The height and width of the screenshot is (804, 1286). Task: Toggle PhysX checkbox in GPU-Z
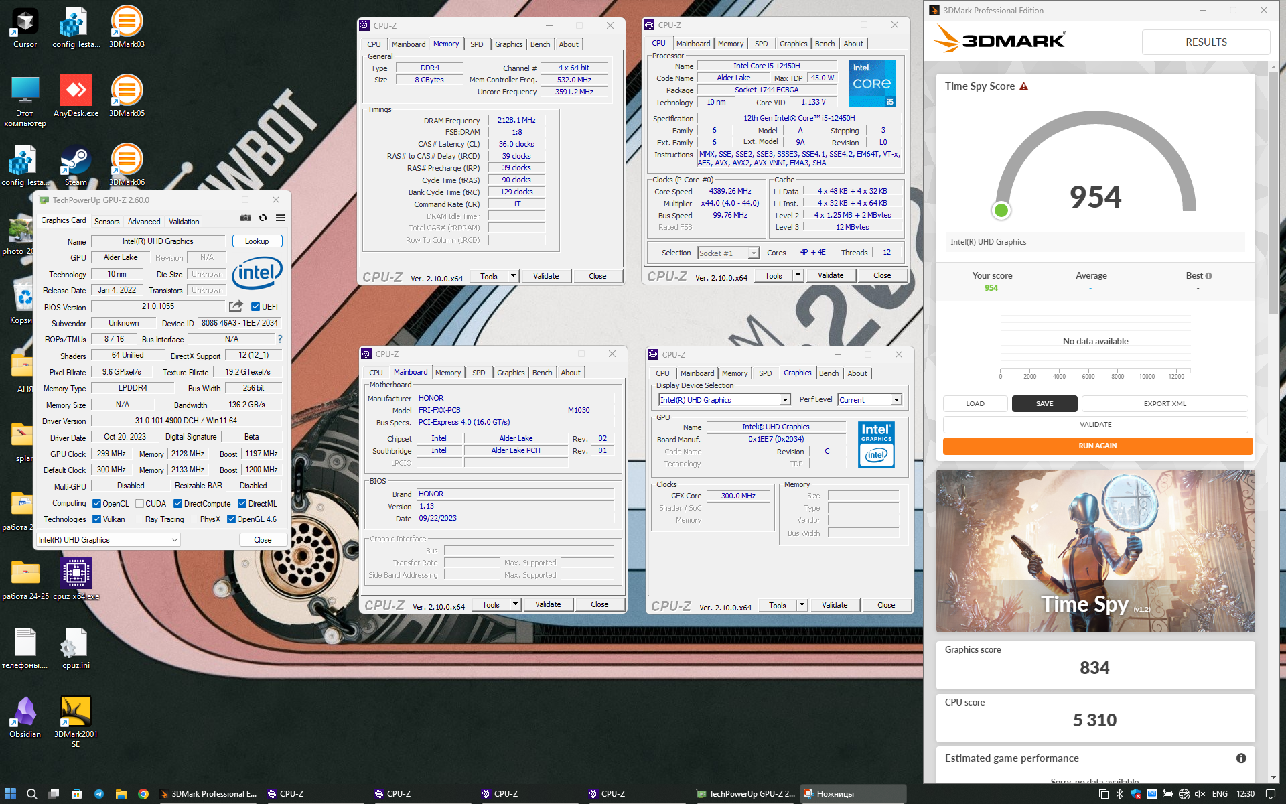pos(194,519)
